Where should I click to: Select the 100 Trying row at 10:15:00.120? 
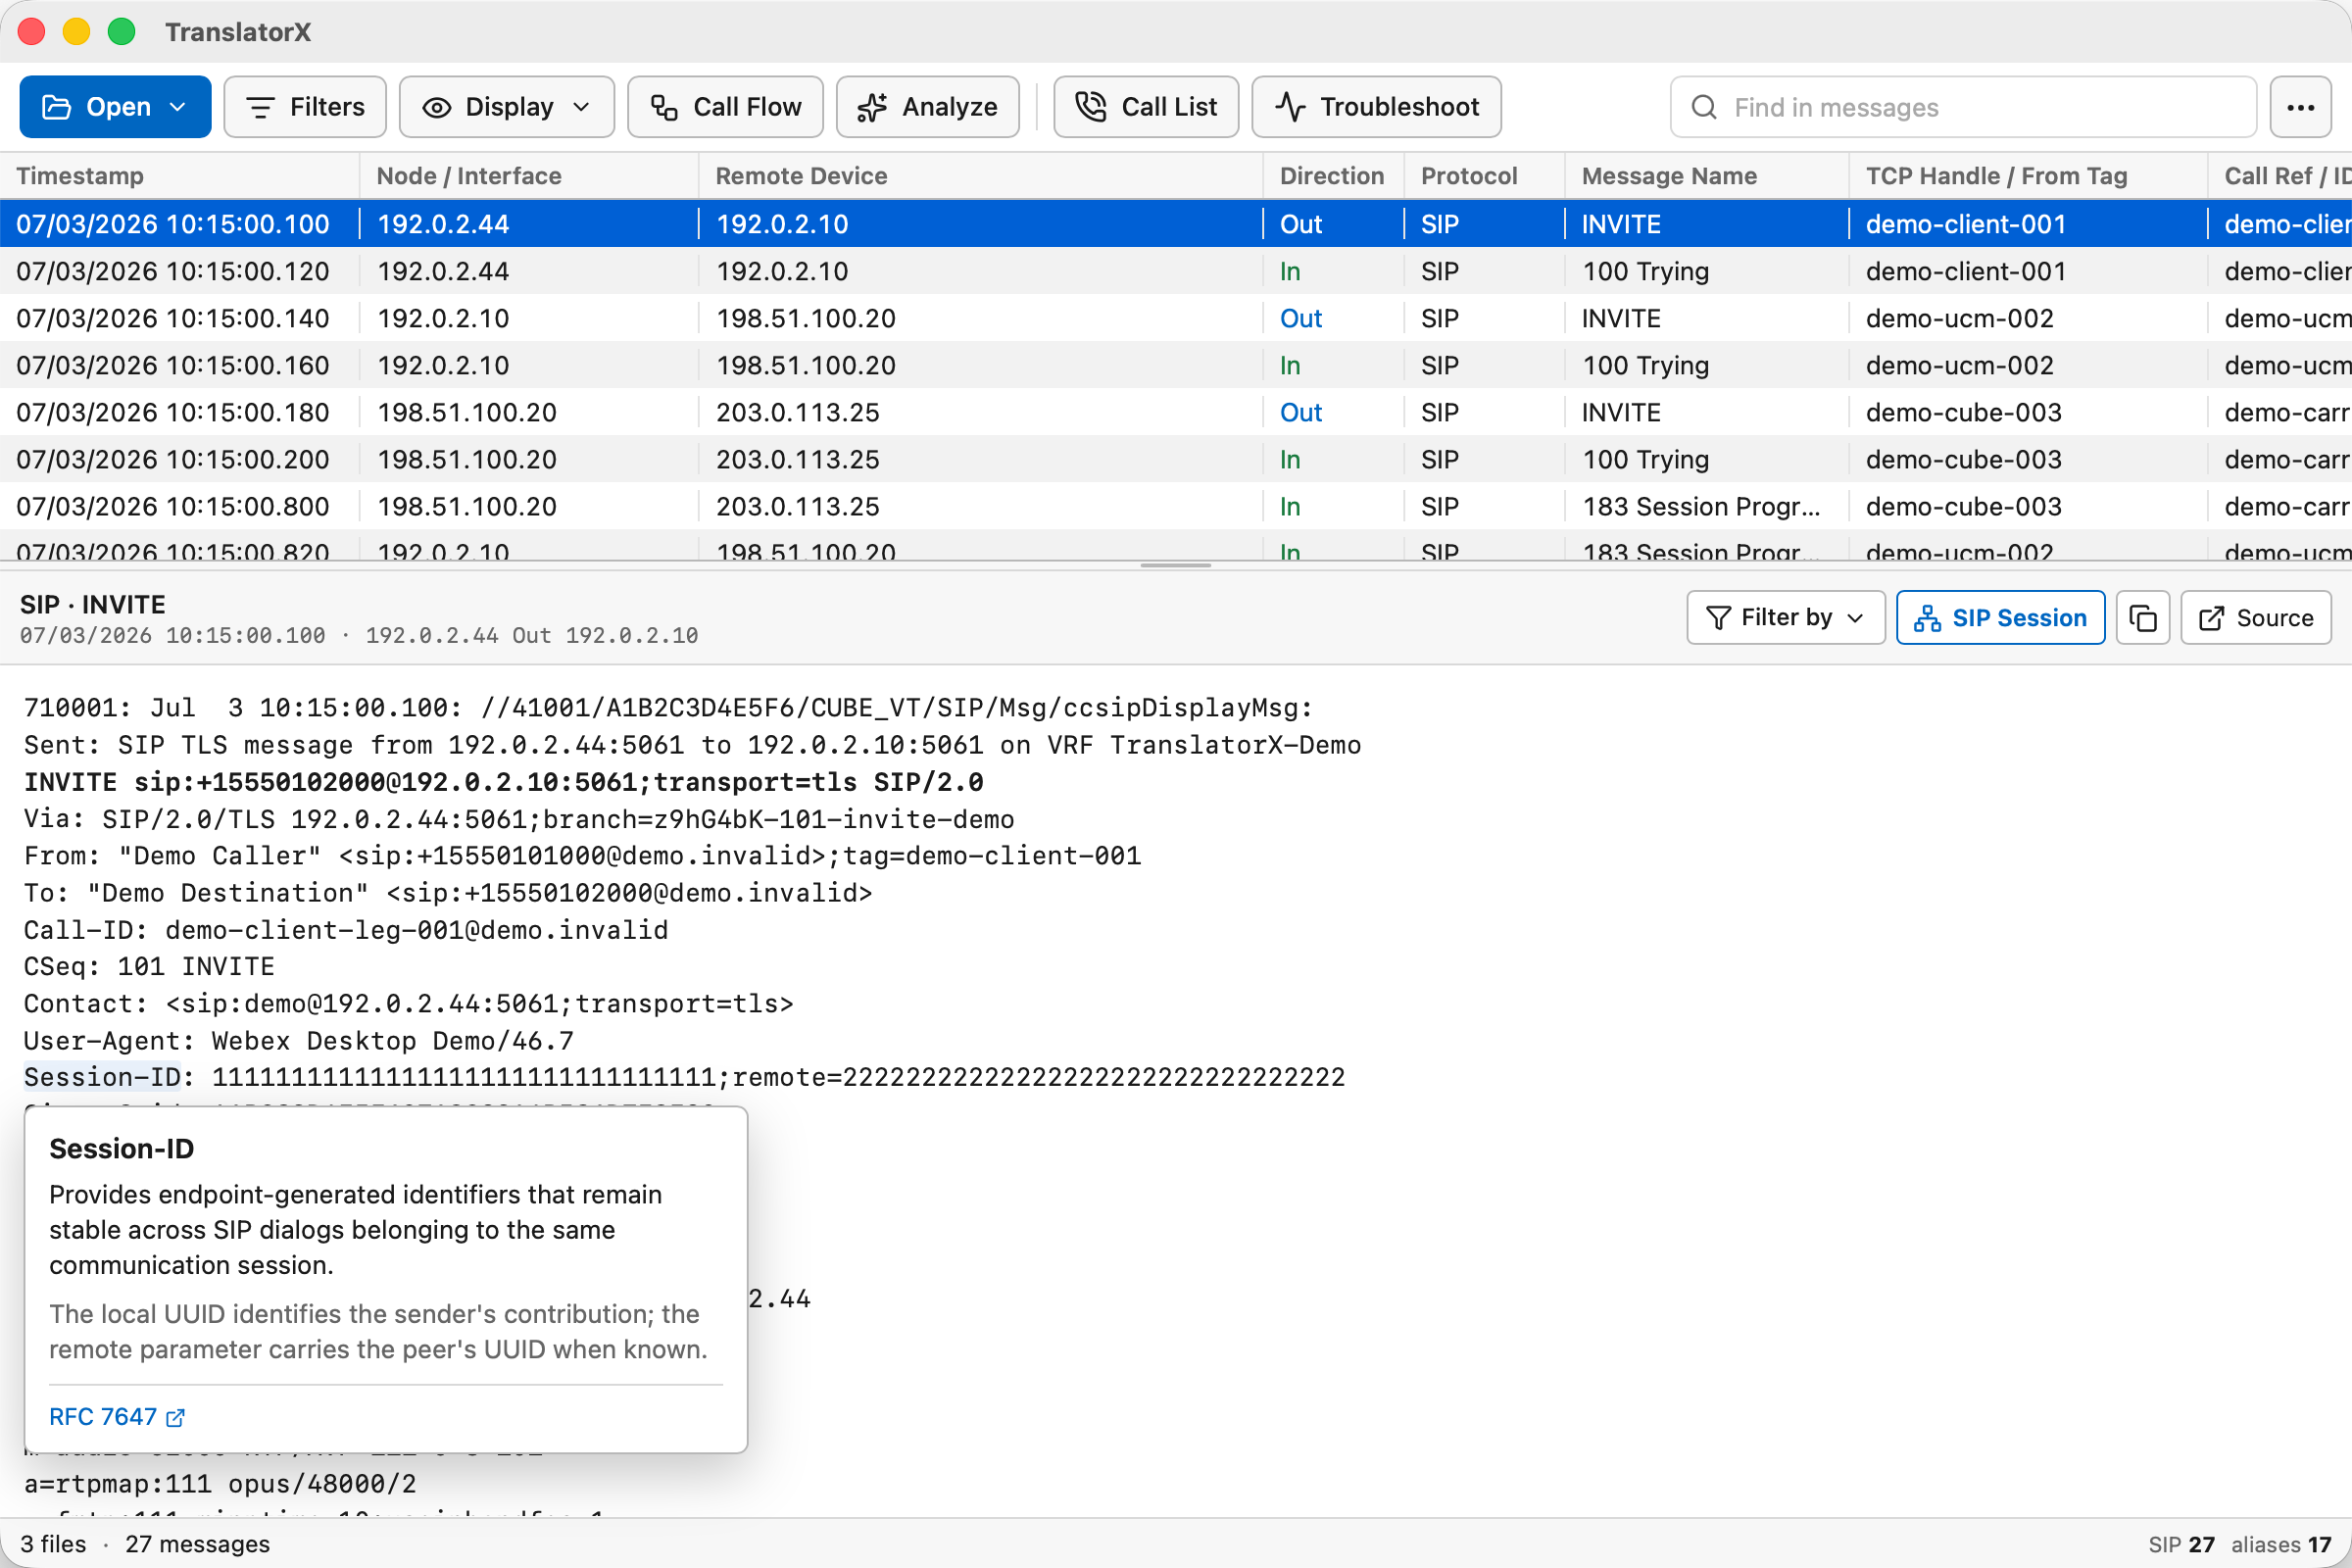tap(1176, 271)
